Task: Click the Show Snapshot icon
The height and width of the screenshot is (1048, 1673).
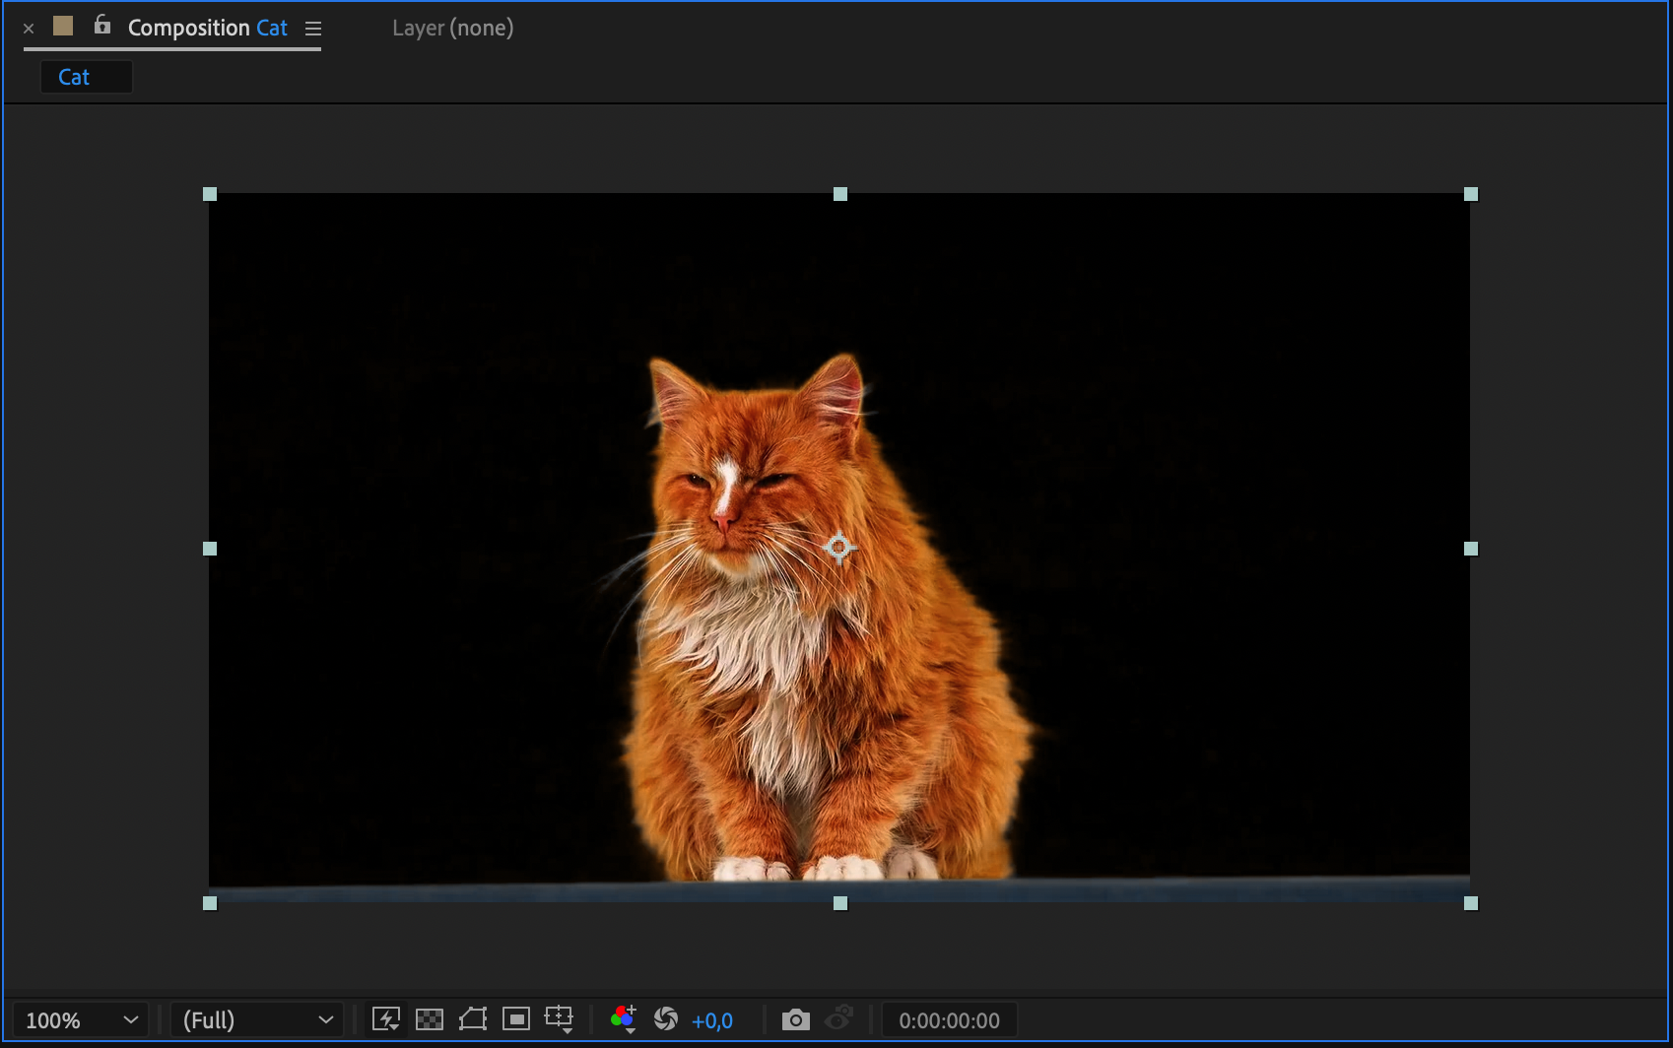Action: pyautogui.click(x=838, y=1019)
